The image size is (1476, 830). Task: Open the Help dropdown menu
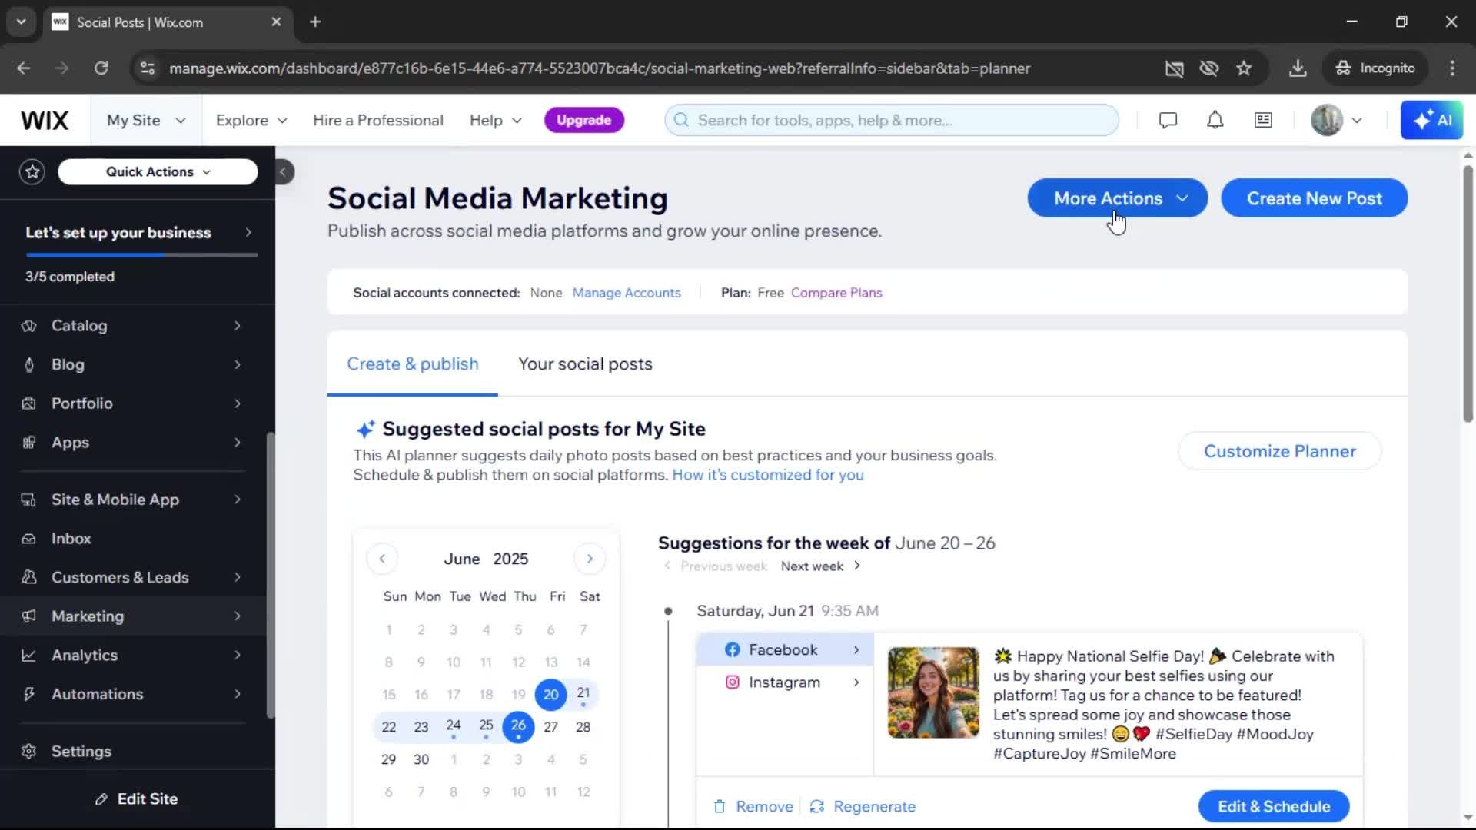click(x=496, y=120)
